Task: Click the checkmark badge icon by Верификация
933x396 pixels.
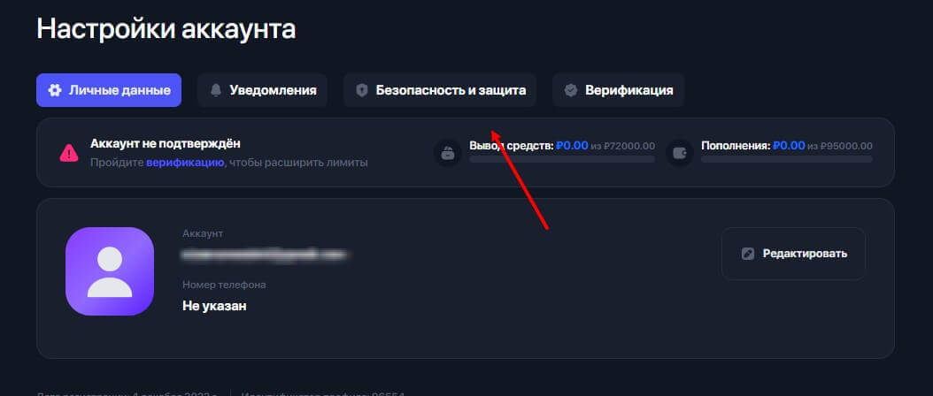Action: (x=571, y=90)
